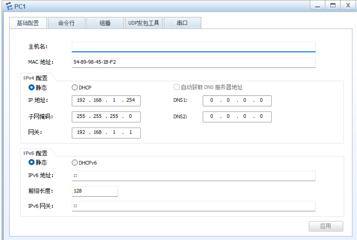Image resolution: width=357 pixels, height=240 pixels.
Task: Toggle 自动获取 DNS 服务器地址 checkbox
Action: tap(176, 87)
